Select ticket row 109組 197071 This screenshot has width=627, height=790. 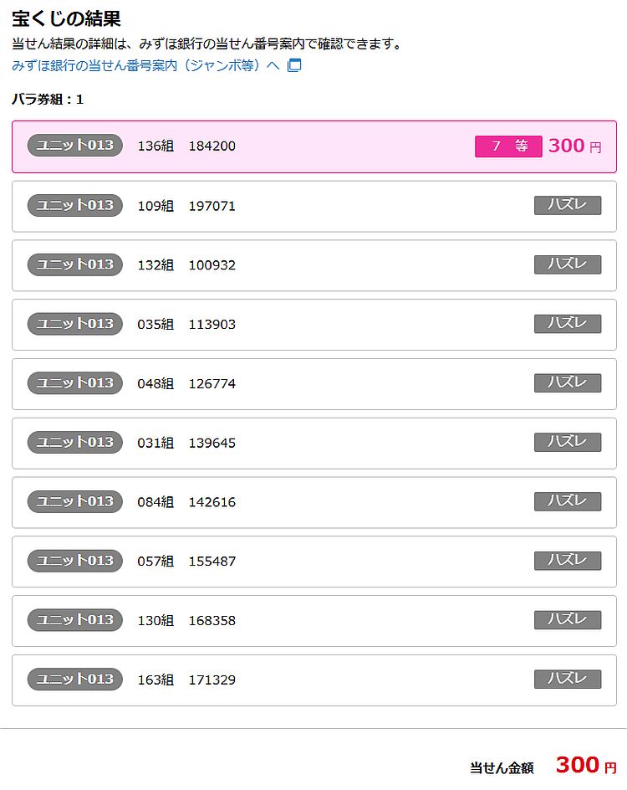313,206
